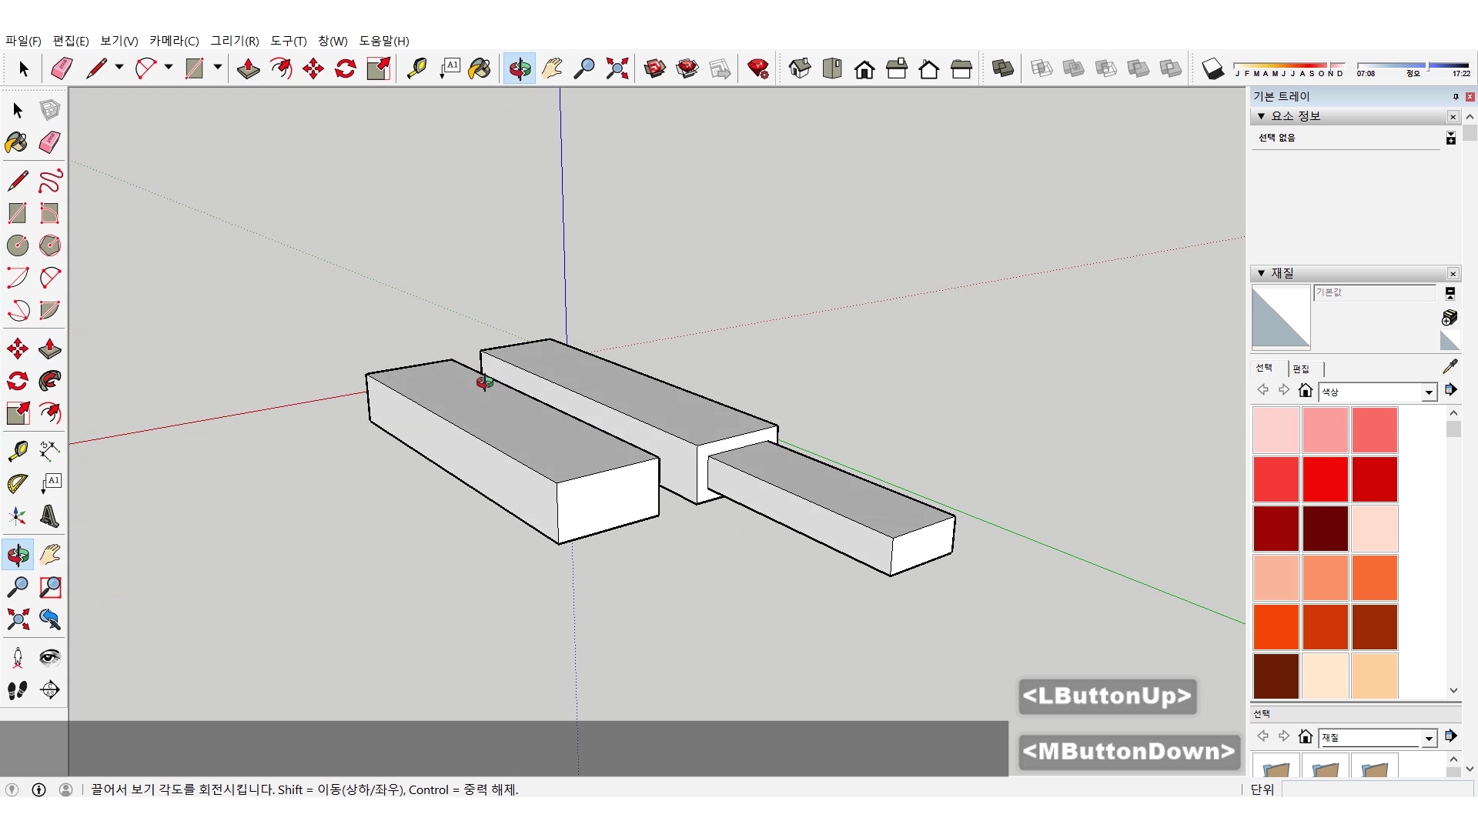Pick the Walk footprints tool

(x=18, y=690)
